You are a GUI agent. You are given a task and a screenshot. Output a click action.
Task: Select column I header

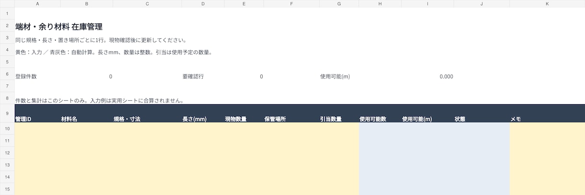point(427,3)
